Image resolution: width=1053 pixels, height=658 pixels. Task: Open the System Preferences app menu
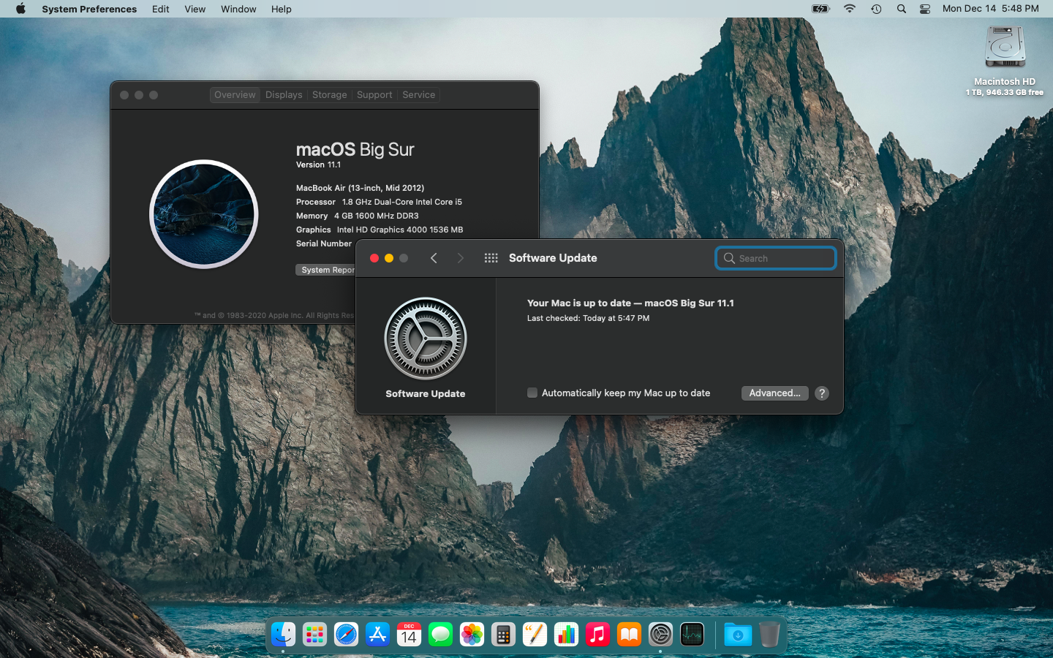(89, 9)
